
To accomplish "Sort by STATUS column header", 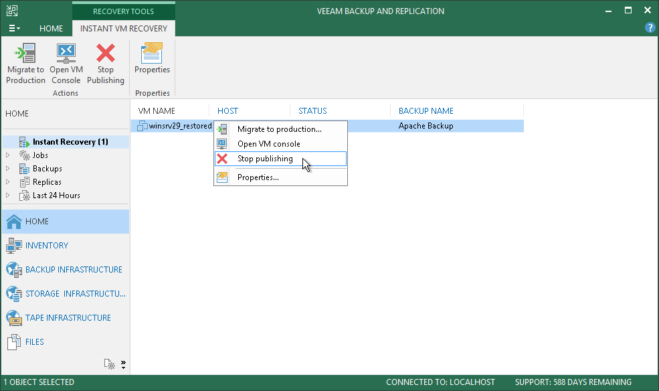I will [x=312, y=111].
